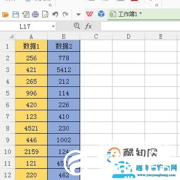
Task: Undo the last action
Action: coord(55,14)
